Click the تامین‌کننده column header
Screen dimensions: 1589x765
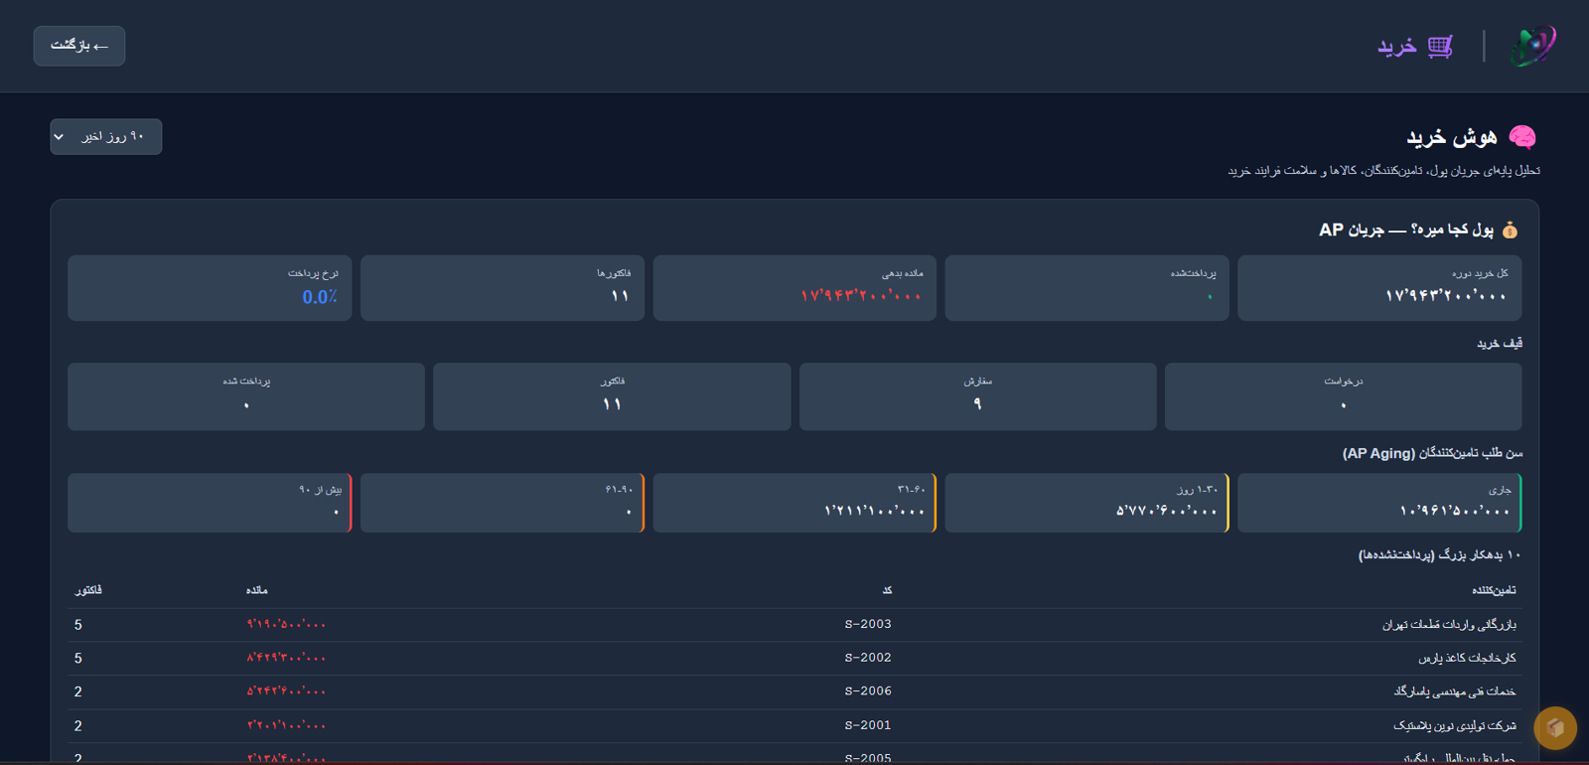(x=1494, y=590)
